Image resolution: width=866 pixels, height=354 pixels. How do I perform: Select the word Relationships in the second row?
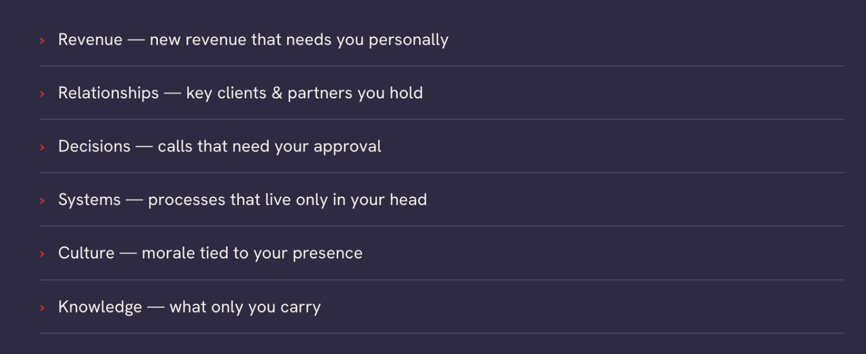tap(108, 93)
